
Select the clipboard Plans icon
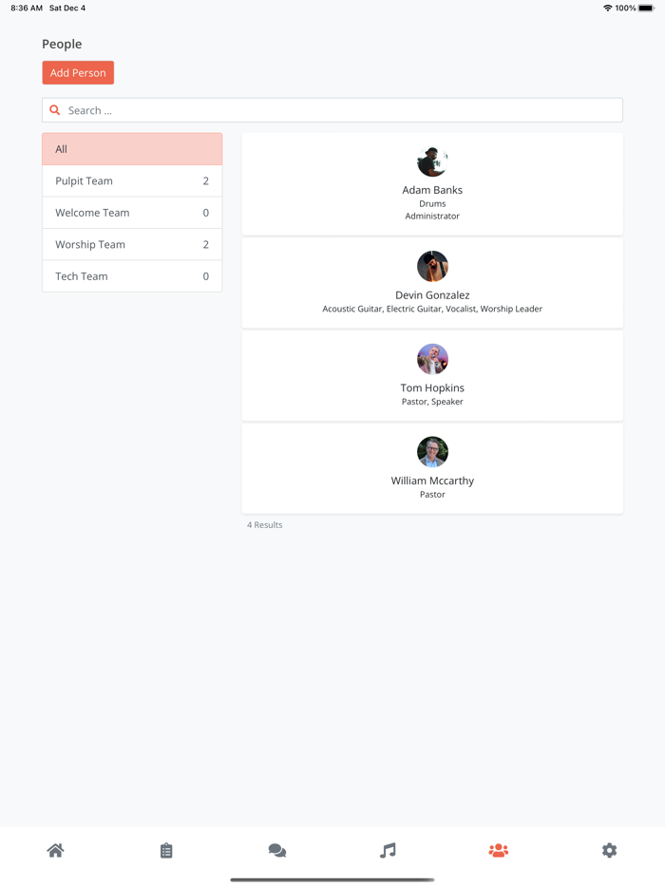[166, 850]
